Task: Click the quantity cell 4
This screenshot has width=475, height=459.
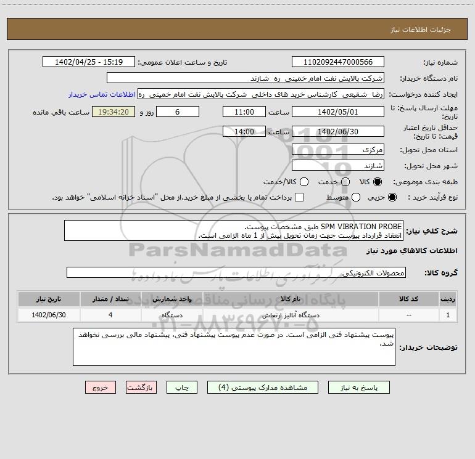Action: pyautogui.click(x=110, y=315)
